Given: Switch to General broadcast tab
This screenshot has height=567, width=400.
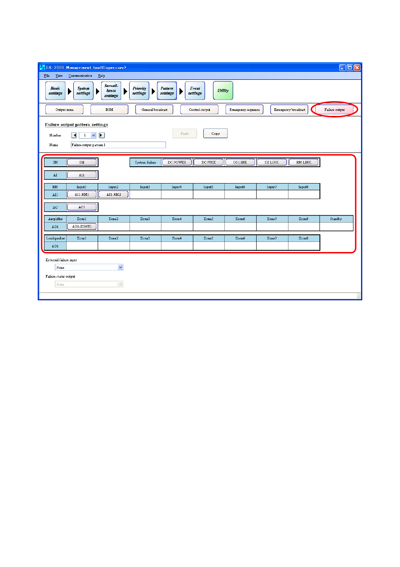Looking at the screenshot, I should point(154,110).
